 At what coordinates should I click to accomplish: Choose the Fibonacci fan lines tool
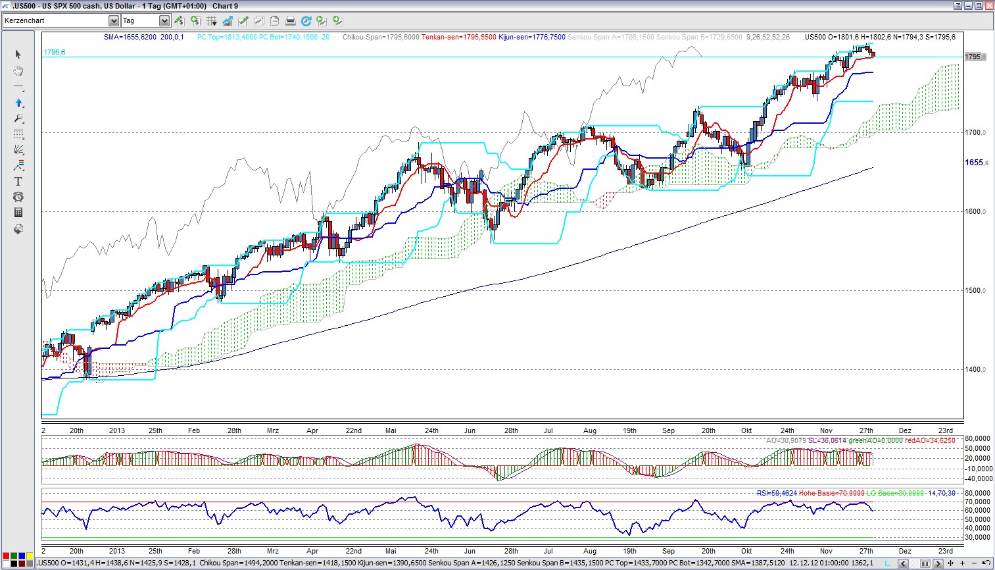pyautogui.click(x=18, y=149)
